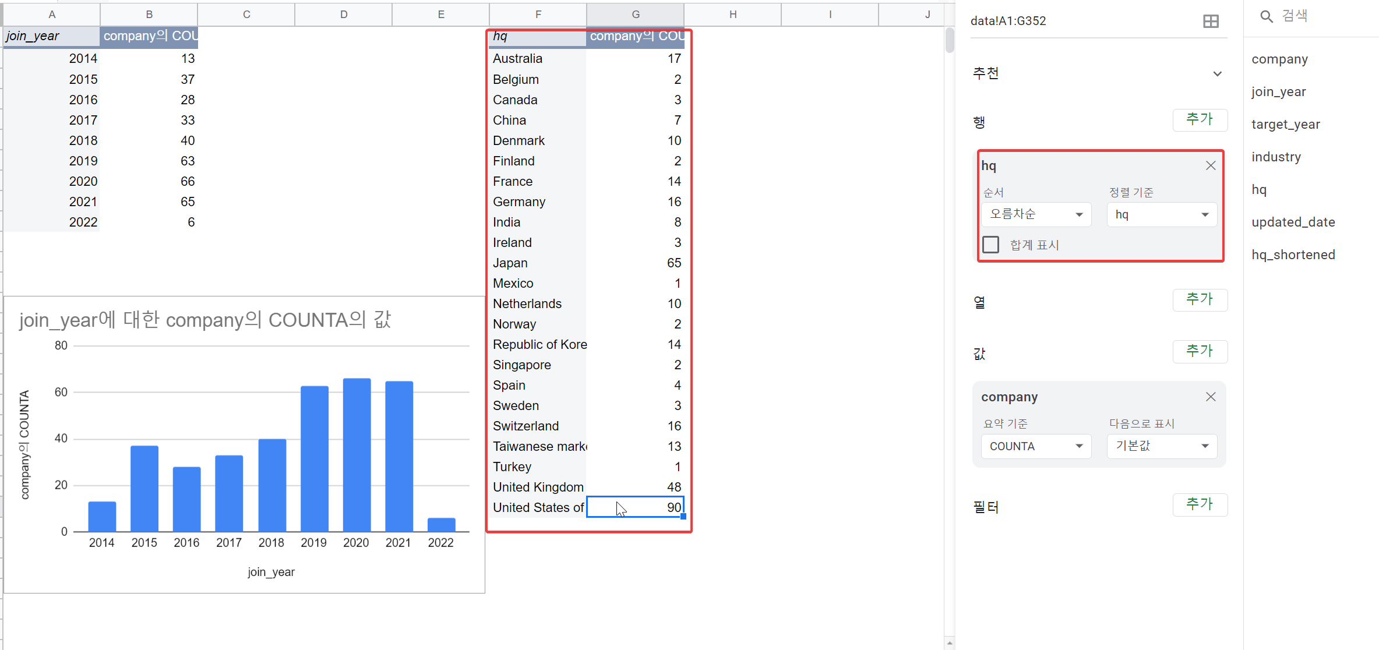Remove the company value field
Screen dimensions: 1379x650
(x=1211, y=397)
